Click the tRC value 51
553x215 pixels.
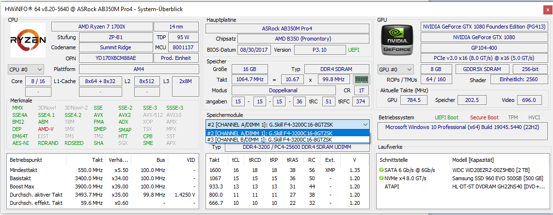click(x=329, y=101)
